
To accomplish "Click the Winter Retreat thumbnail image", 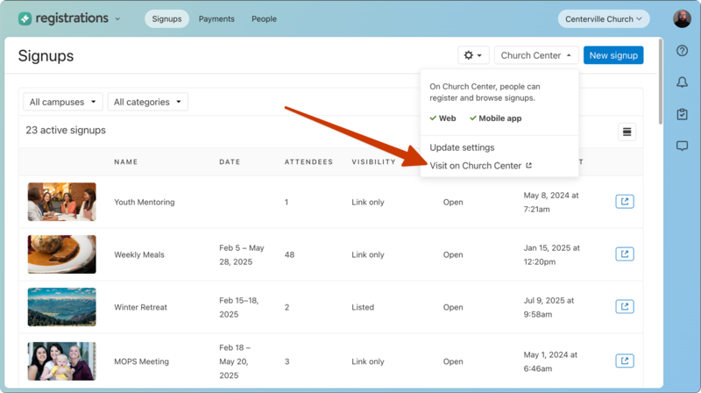I will coord(61,307).
